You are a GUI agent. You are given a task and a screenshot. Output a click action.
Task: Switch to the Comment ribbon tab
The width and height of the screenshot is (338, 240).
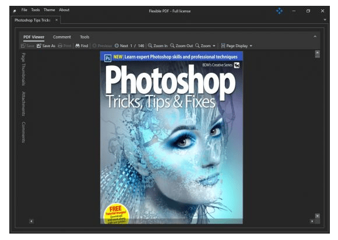(x=62, y=37)
